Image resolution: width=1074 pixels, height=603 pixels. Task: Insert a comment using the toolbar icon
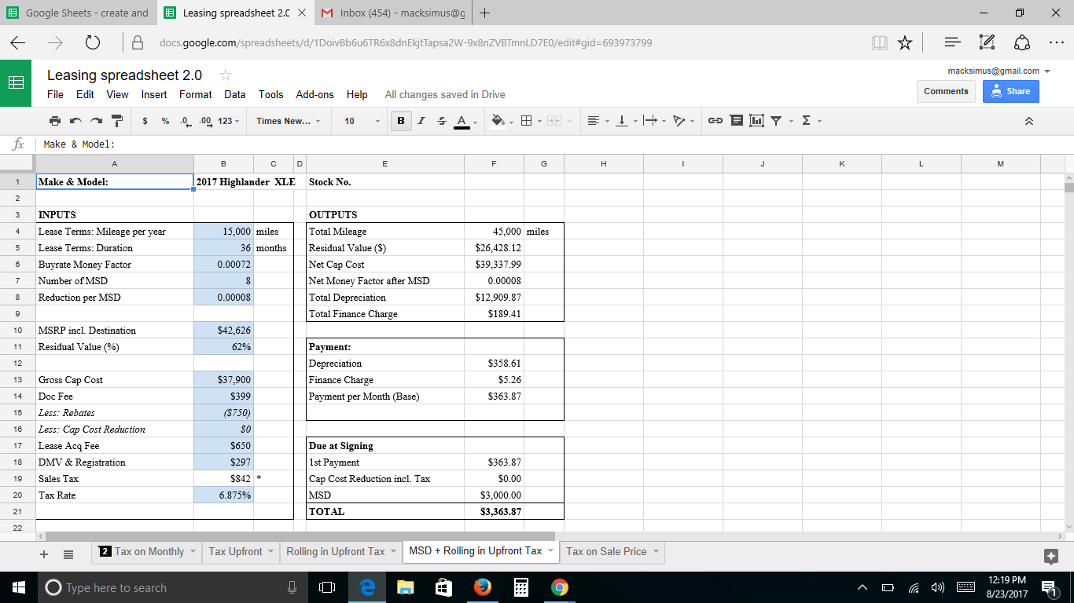pyautogui.click(x=736, y=121)
